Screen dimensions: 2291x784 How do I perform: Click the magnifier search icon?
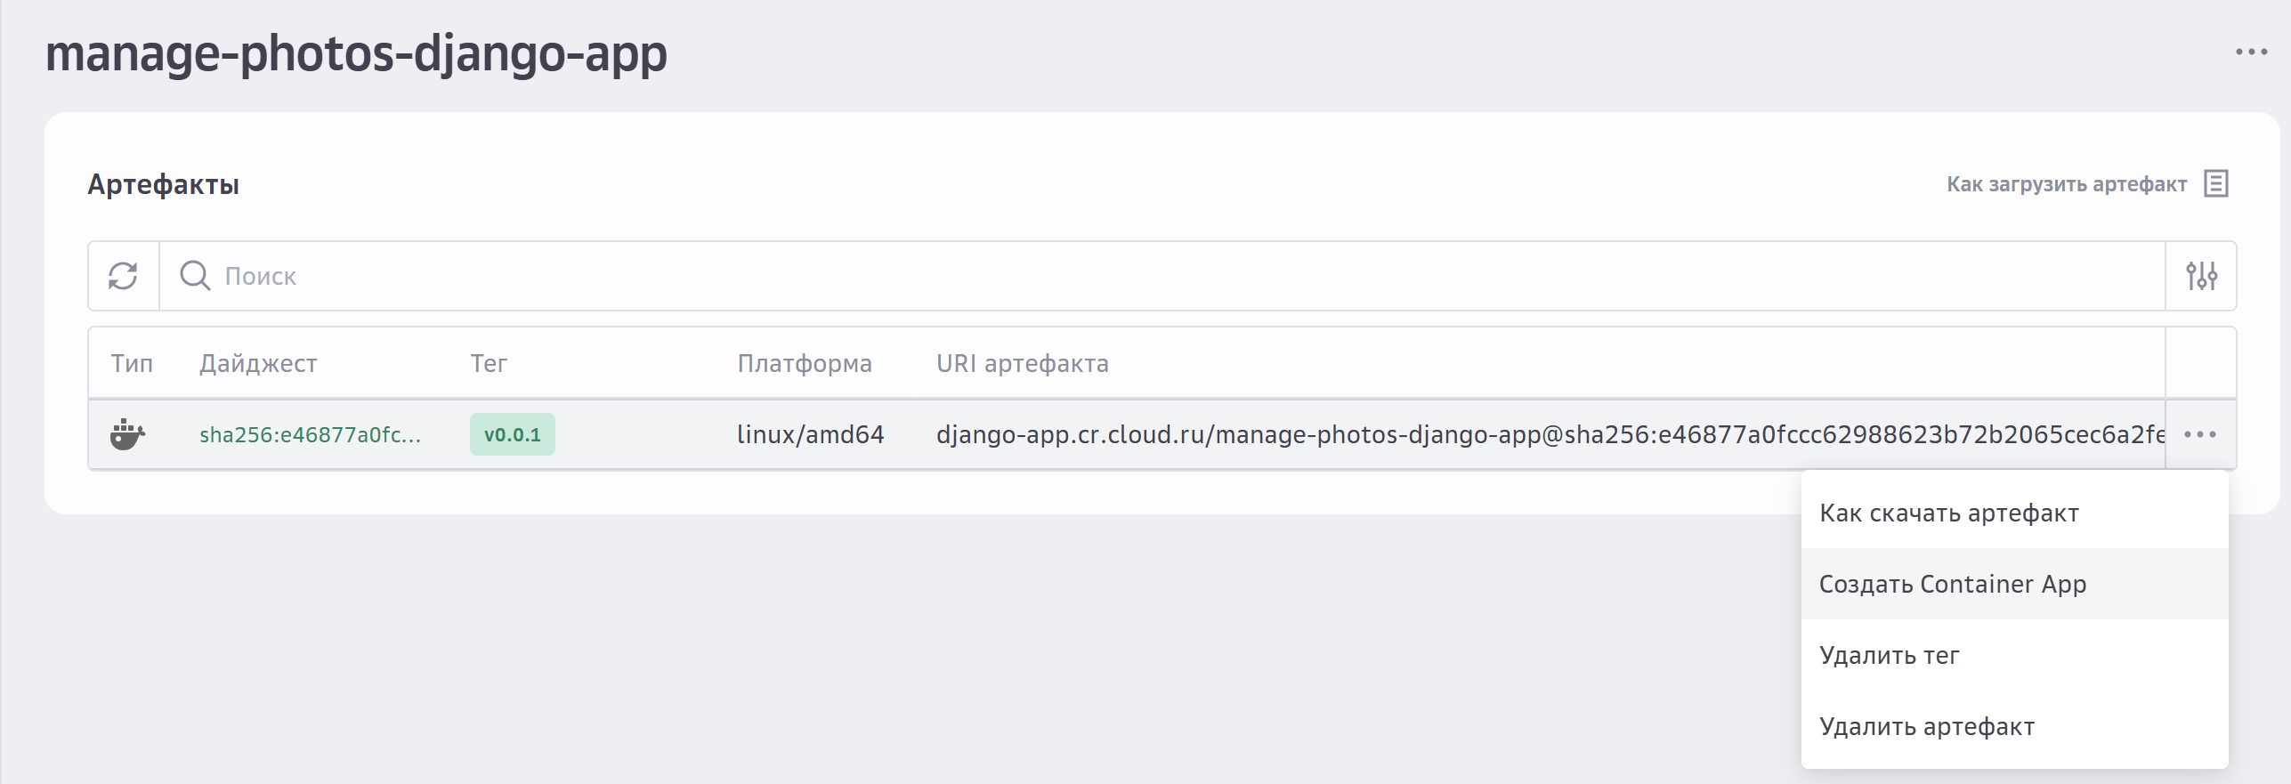195,276
